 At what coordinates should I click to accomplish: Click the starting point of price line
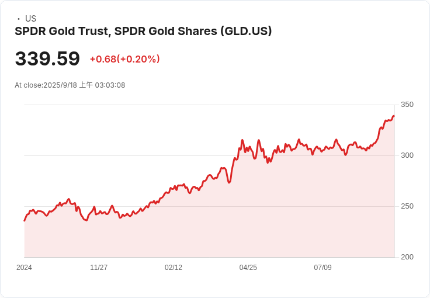[25, 221]
